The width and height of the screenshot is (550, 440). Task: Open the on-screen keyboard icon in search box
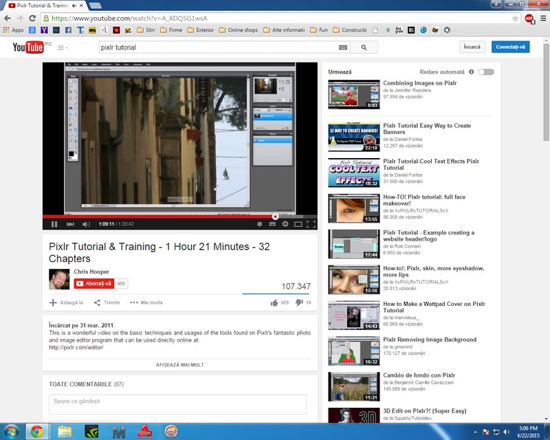[x=343, y=47]
